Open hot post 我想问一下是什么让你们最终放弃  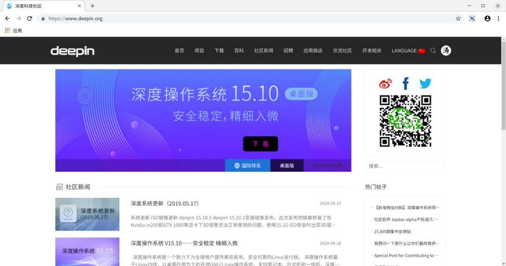(x=407, y=244)
